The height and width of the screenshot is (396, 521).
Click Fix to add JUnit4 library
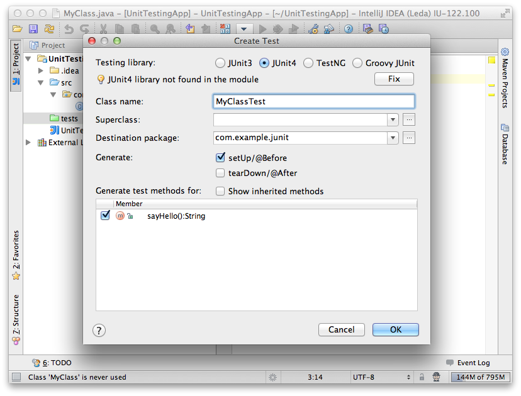click(394, 79)
